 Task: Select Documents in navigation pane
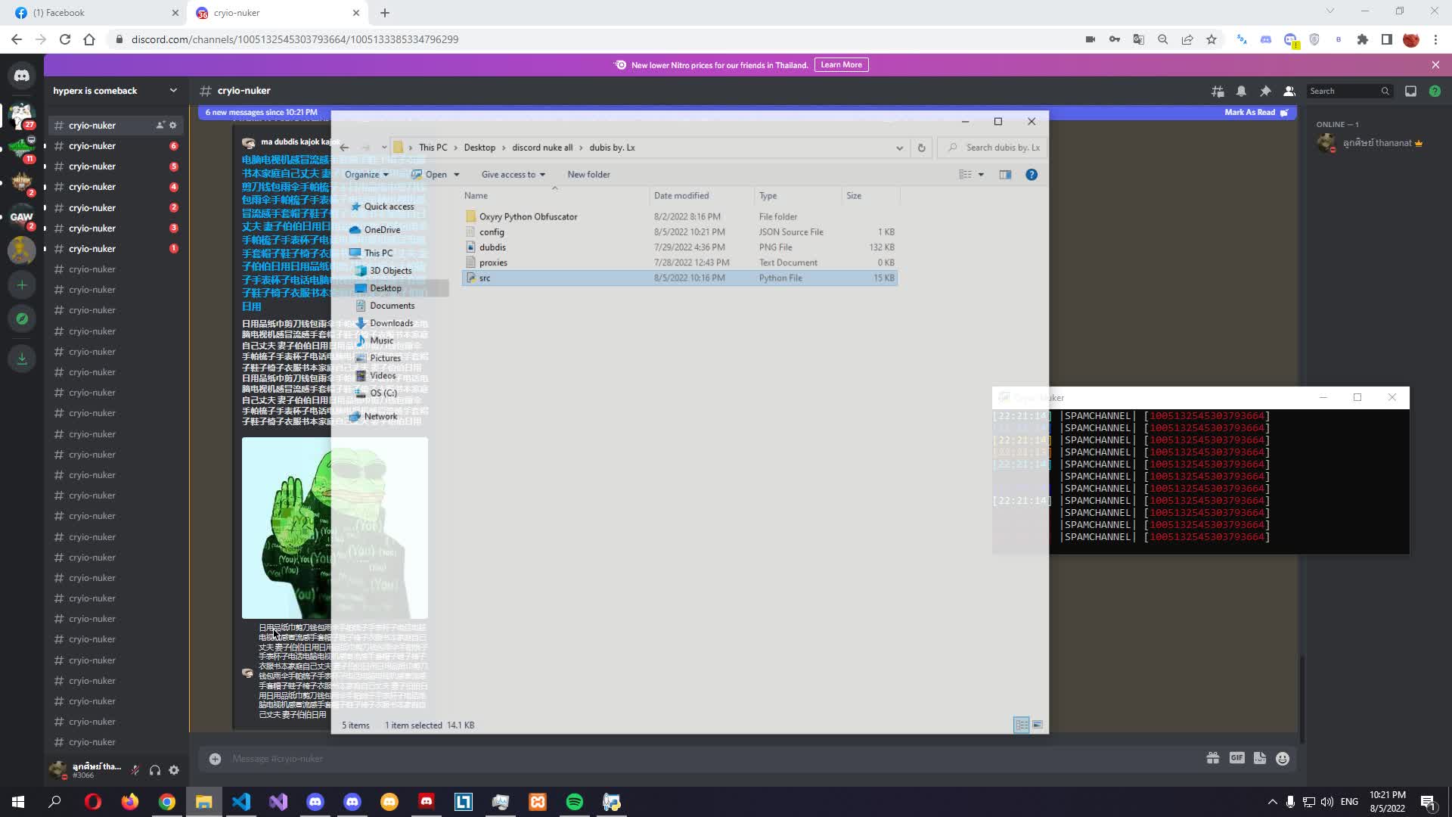tap(392, 306)
